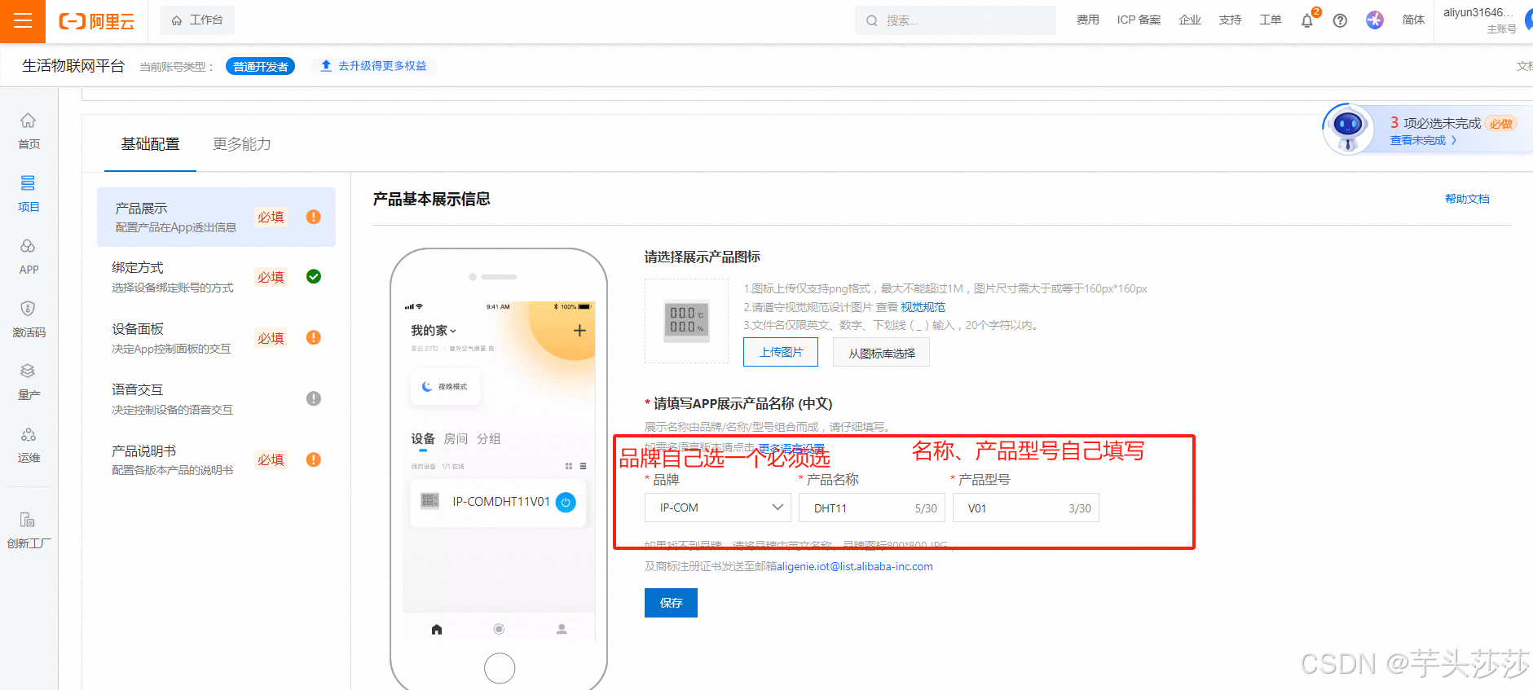Click aligenie.iot email link
The height and width of the screenshot is (690, 1533).
(x=855, y=566)
